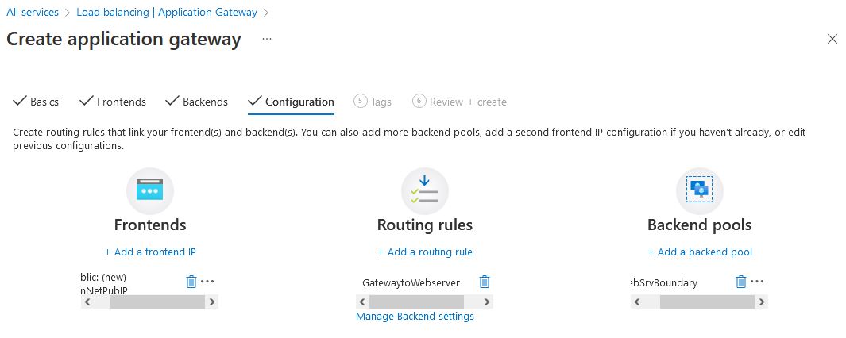Click the Backend pools illustration icon
The width and height of the screenshot is (846, 338).
(699, 190)
